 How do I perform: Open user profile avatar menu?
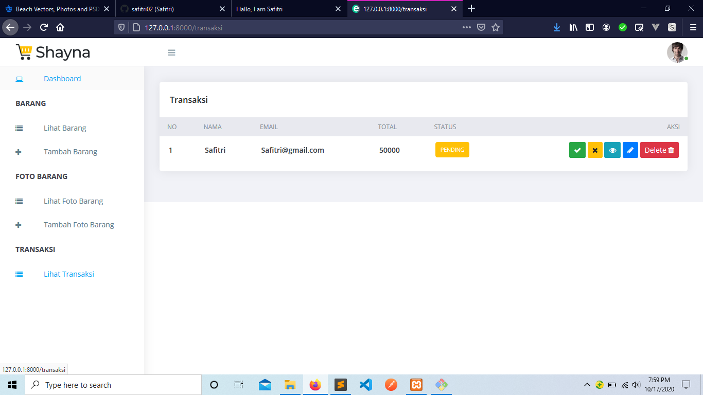(x=677, y=52)
